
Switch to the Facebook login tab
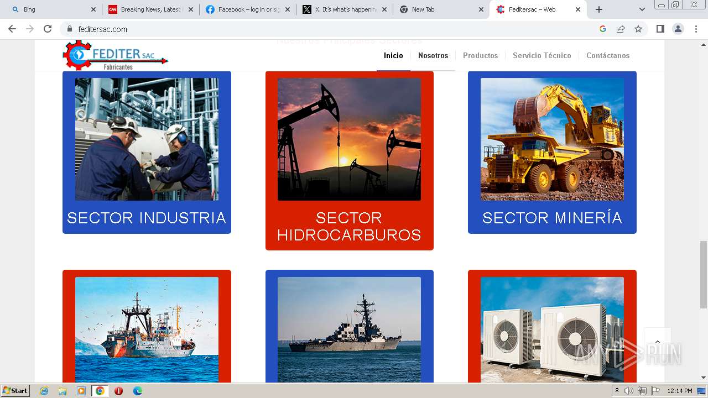tap(247, 9)
